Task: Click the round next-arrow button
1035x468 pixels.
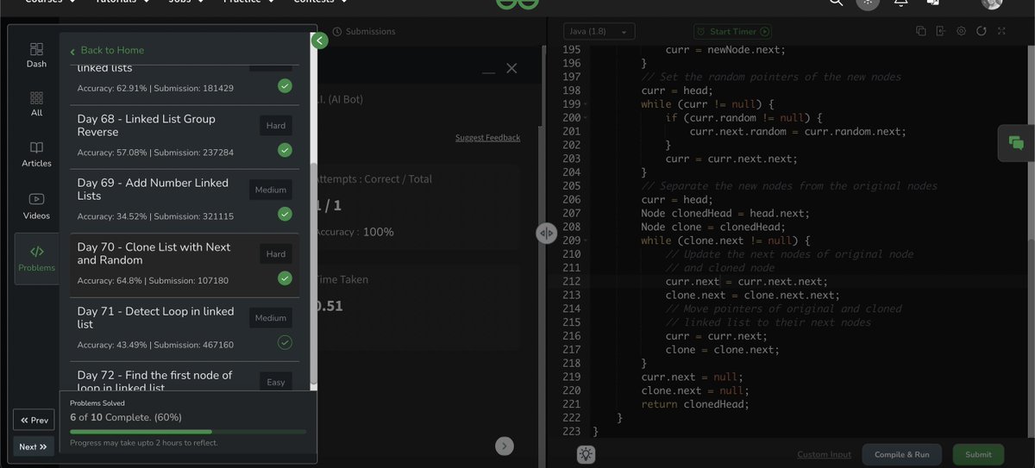Action: pos(505,446)
